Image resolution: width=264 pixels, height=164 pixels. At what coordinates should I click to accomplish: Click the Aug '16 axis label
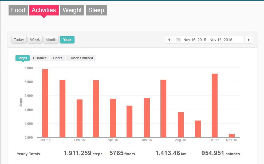[x=180, y=140]
